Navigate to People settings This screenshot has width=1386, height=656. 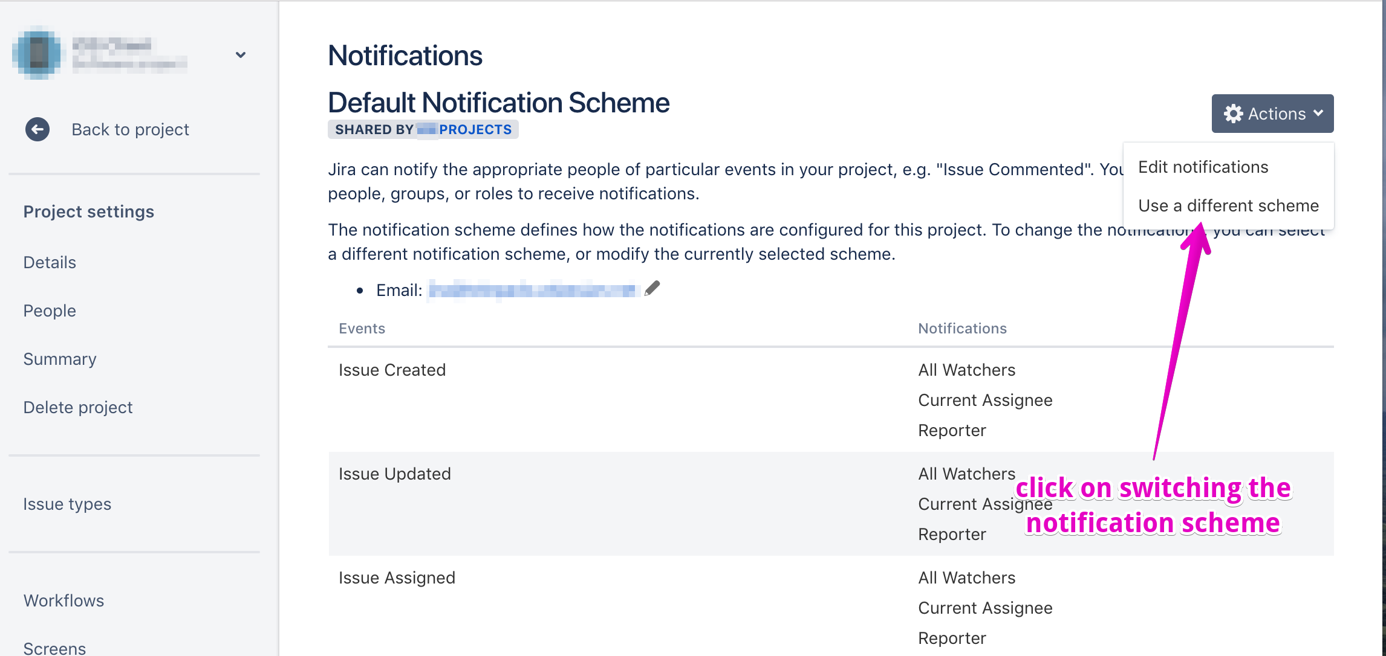(50, 310)
